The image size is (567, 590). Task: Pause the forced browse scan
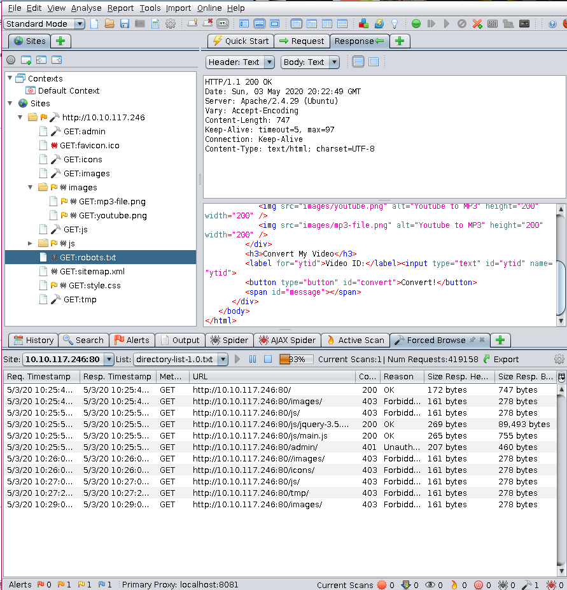pos(253,359)
